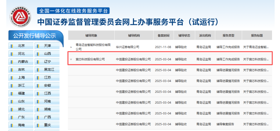The width and height of the screenshot is (280, 131).
Task: Click the 辅导对象 column header
Action: pos(91,35)
